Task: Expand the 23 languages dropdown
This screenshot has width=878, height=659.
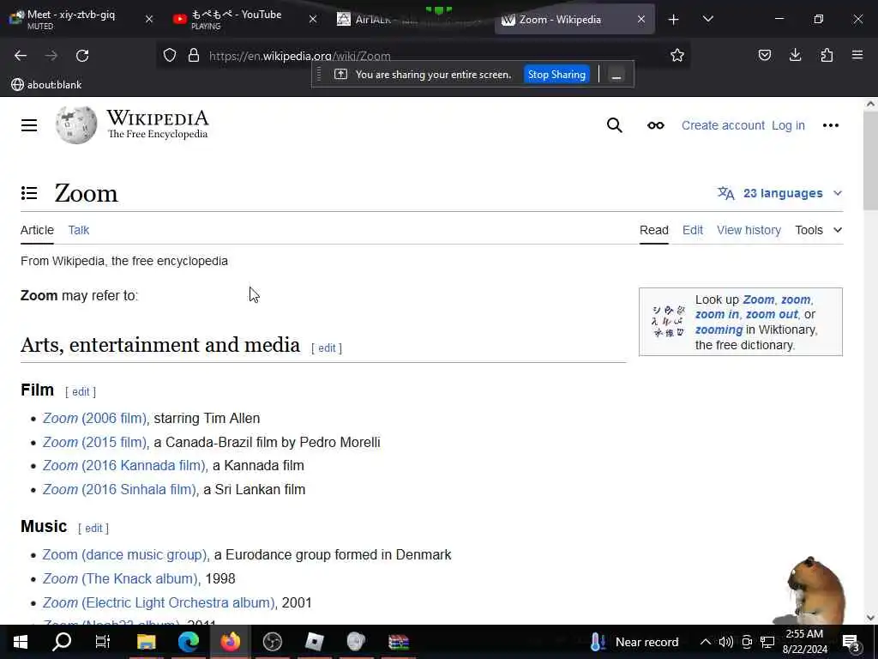Action: point(779,193)
